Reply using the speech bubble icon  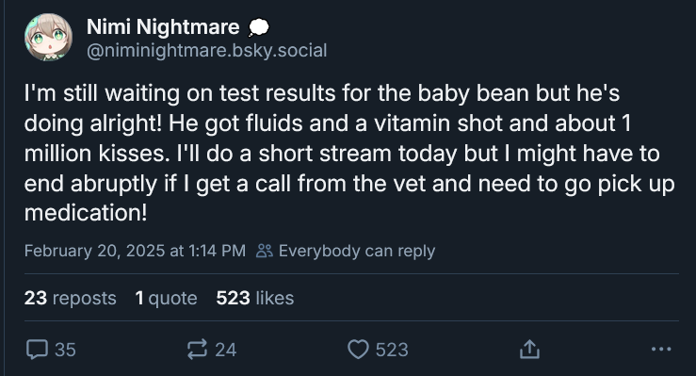pyautogui.click(x=37, y=350)
